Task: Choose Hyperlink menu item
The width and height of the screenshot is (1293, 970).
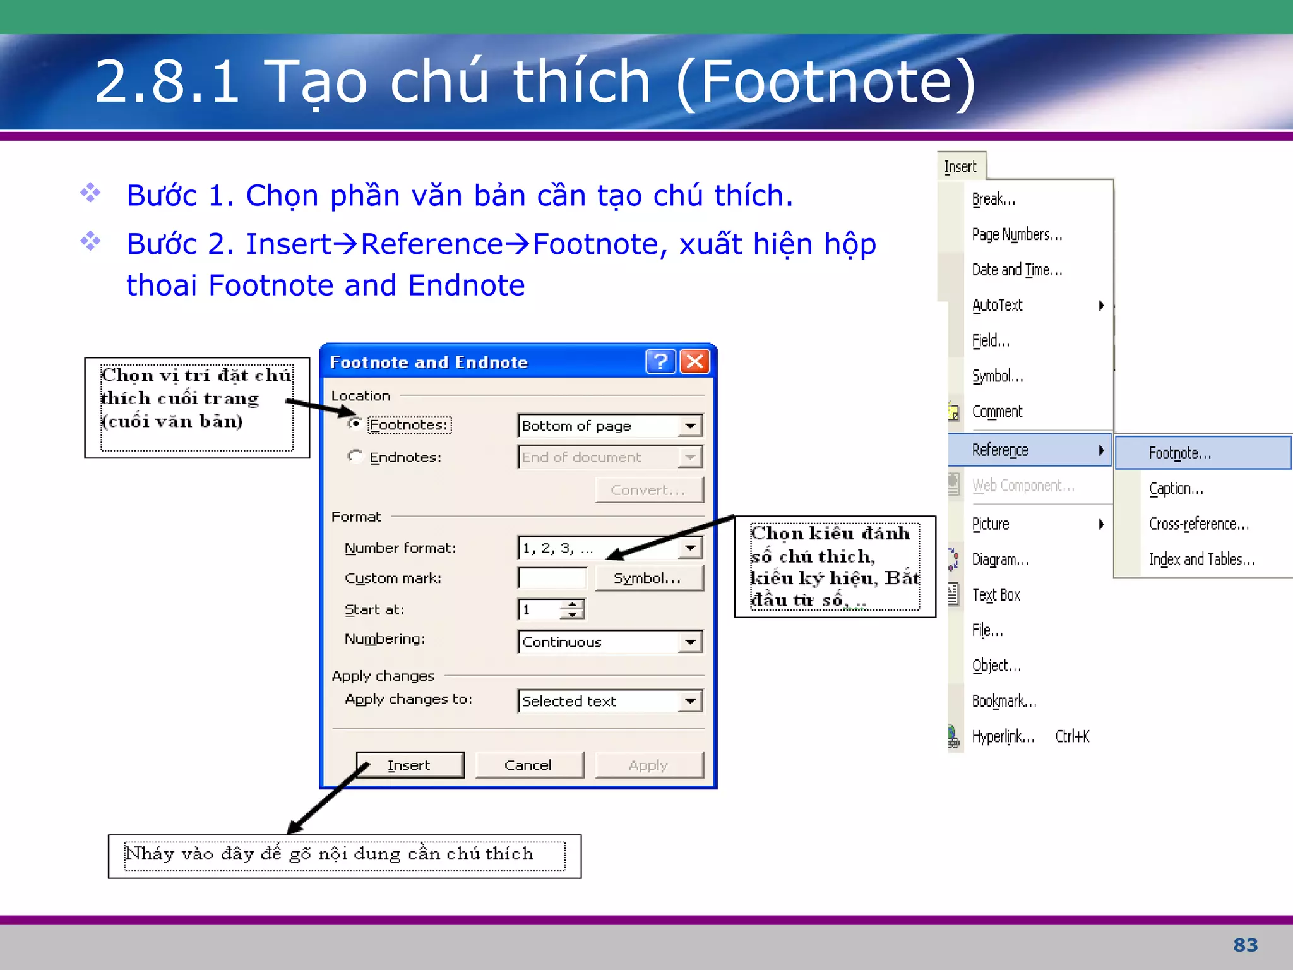Action: point(1030,736)
